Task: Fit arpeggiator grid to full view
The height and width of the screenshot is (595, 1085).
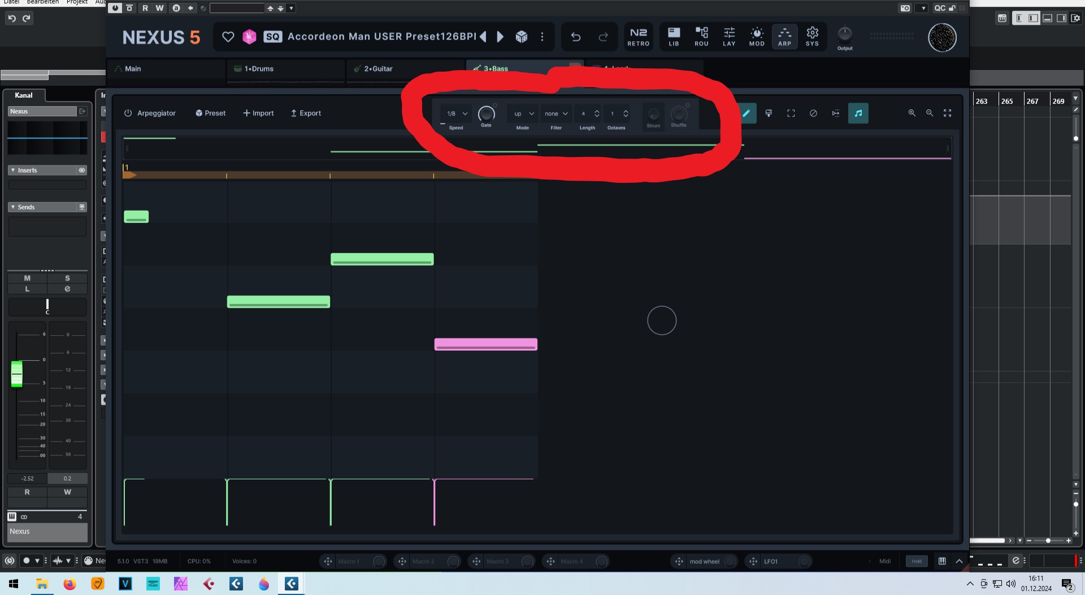Action: pyautogui.click(x=948, y=113)
